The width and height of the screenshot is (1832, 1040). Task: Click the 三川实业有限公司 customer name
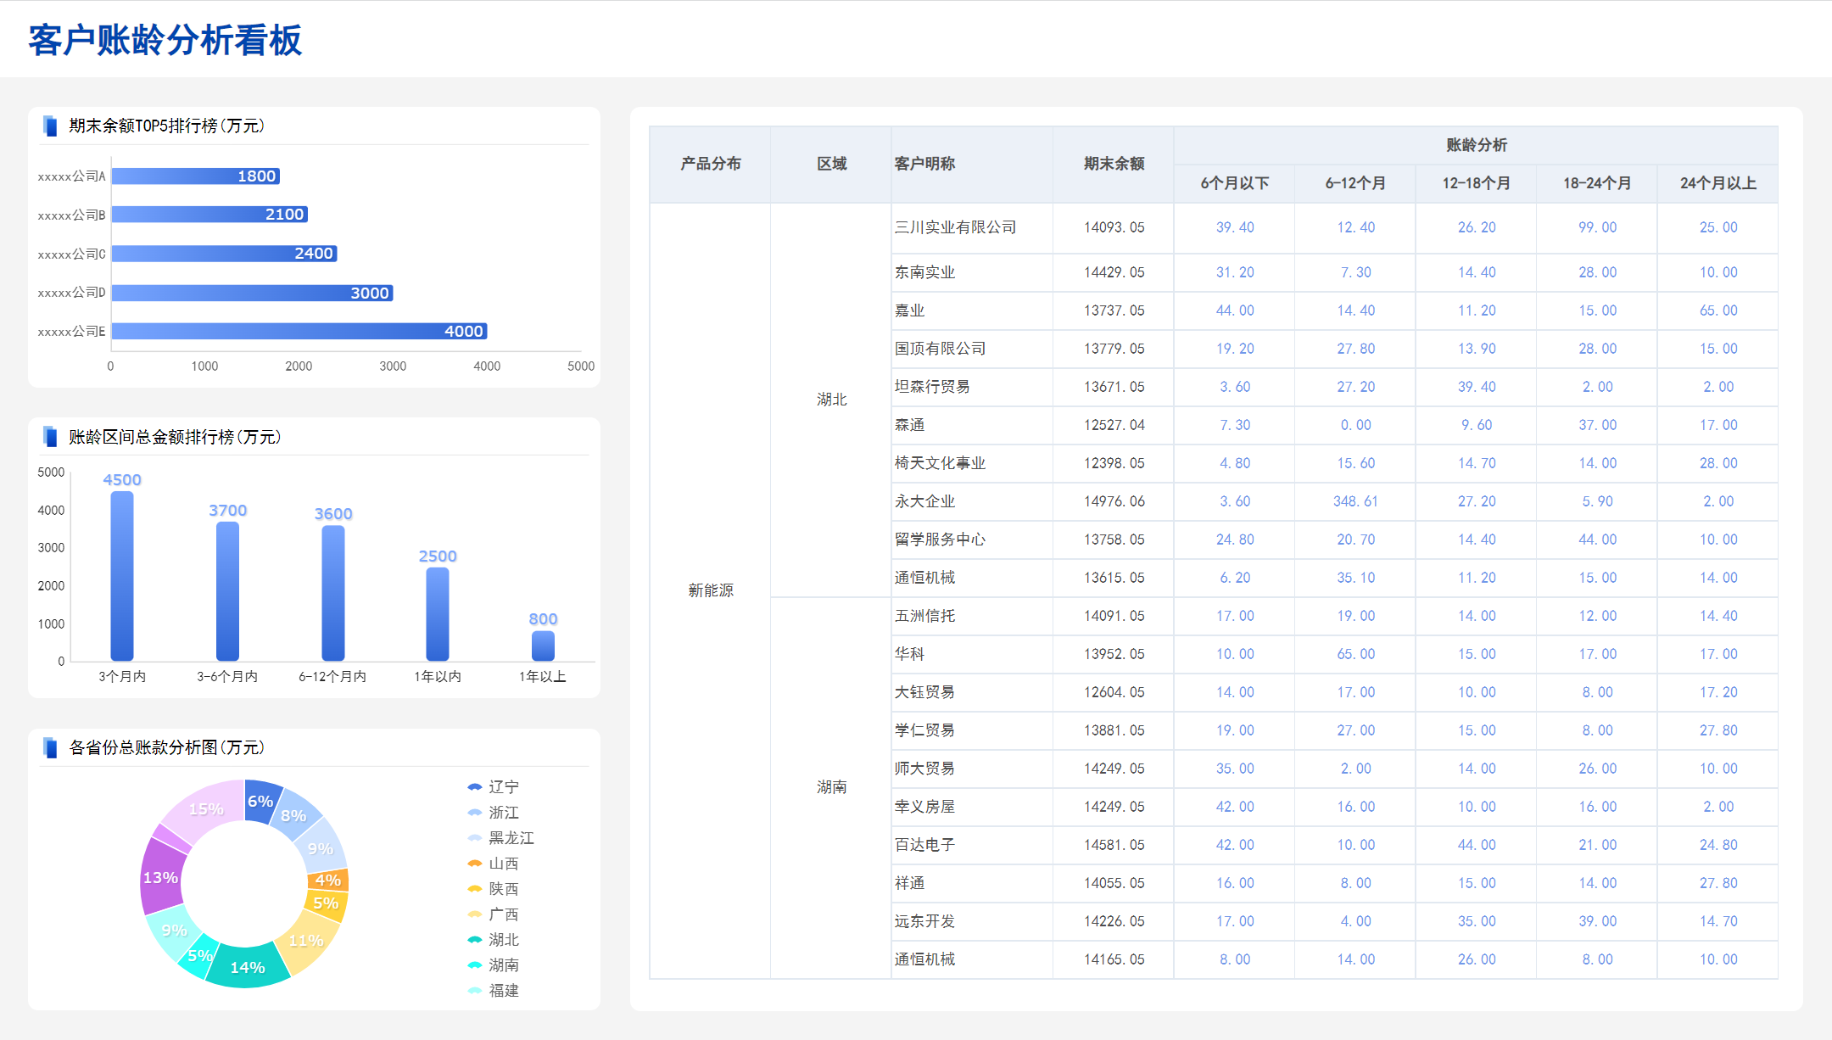pyautogui.click(x=955, y=227)
